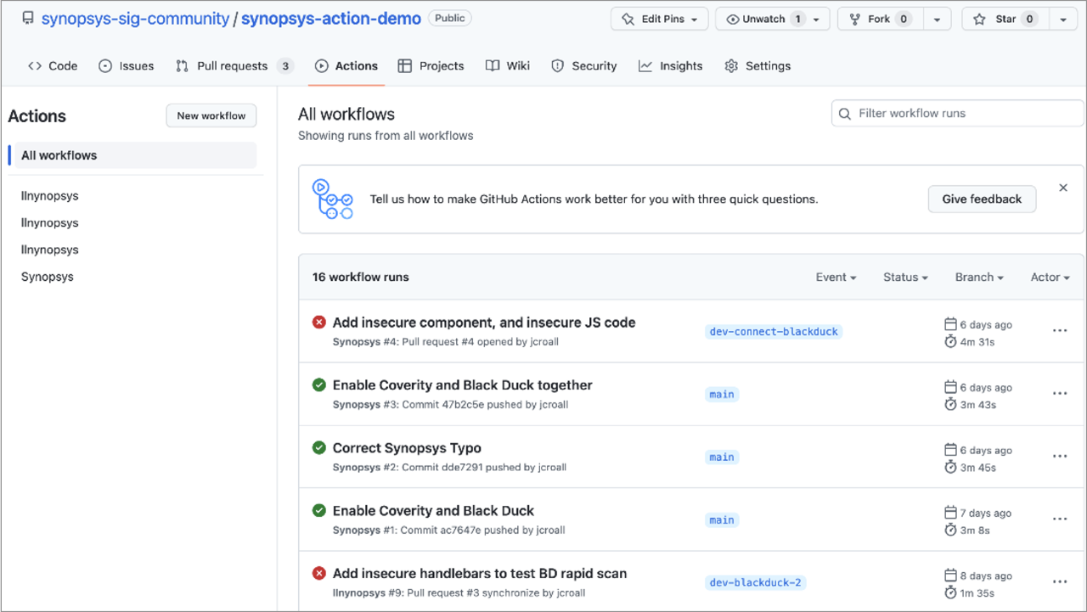Open the Settings tab with gear icon

(x=758, y=66)
